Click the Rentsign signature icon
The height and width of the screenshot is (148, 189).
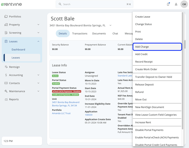(6, 67)
